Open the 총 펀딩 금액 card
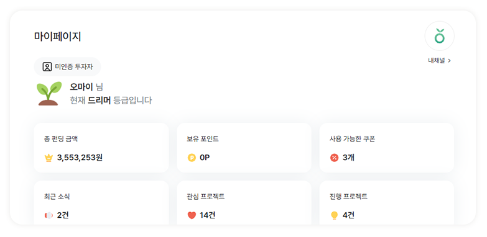 click(101, 148)
